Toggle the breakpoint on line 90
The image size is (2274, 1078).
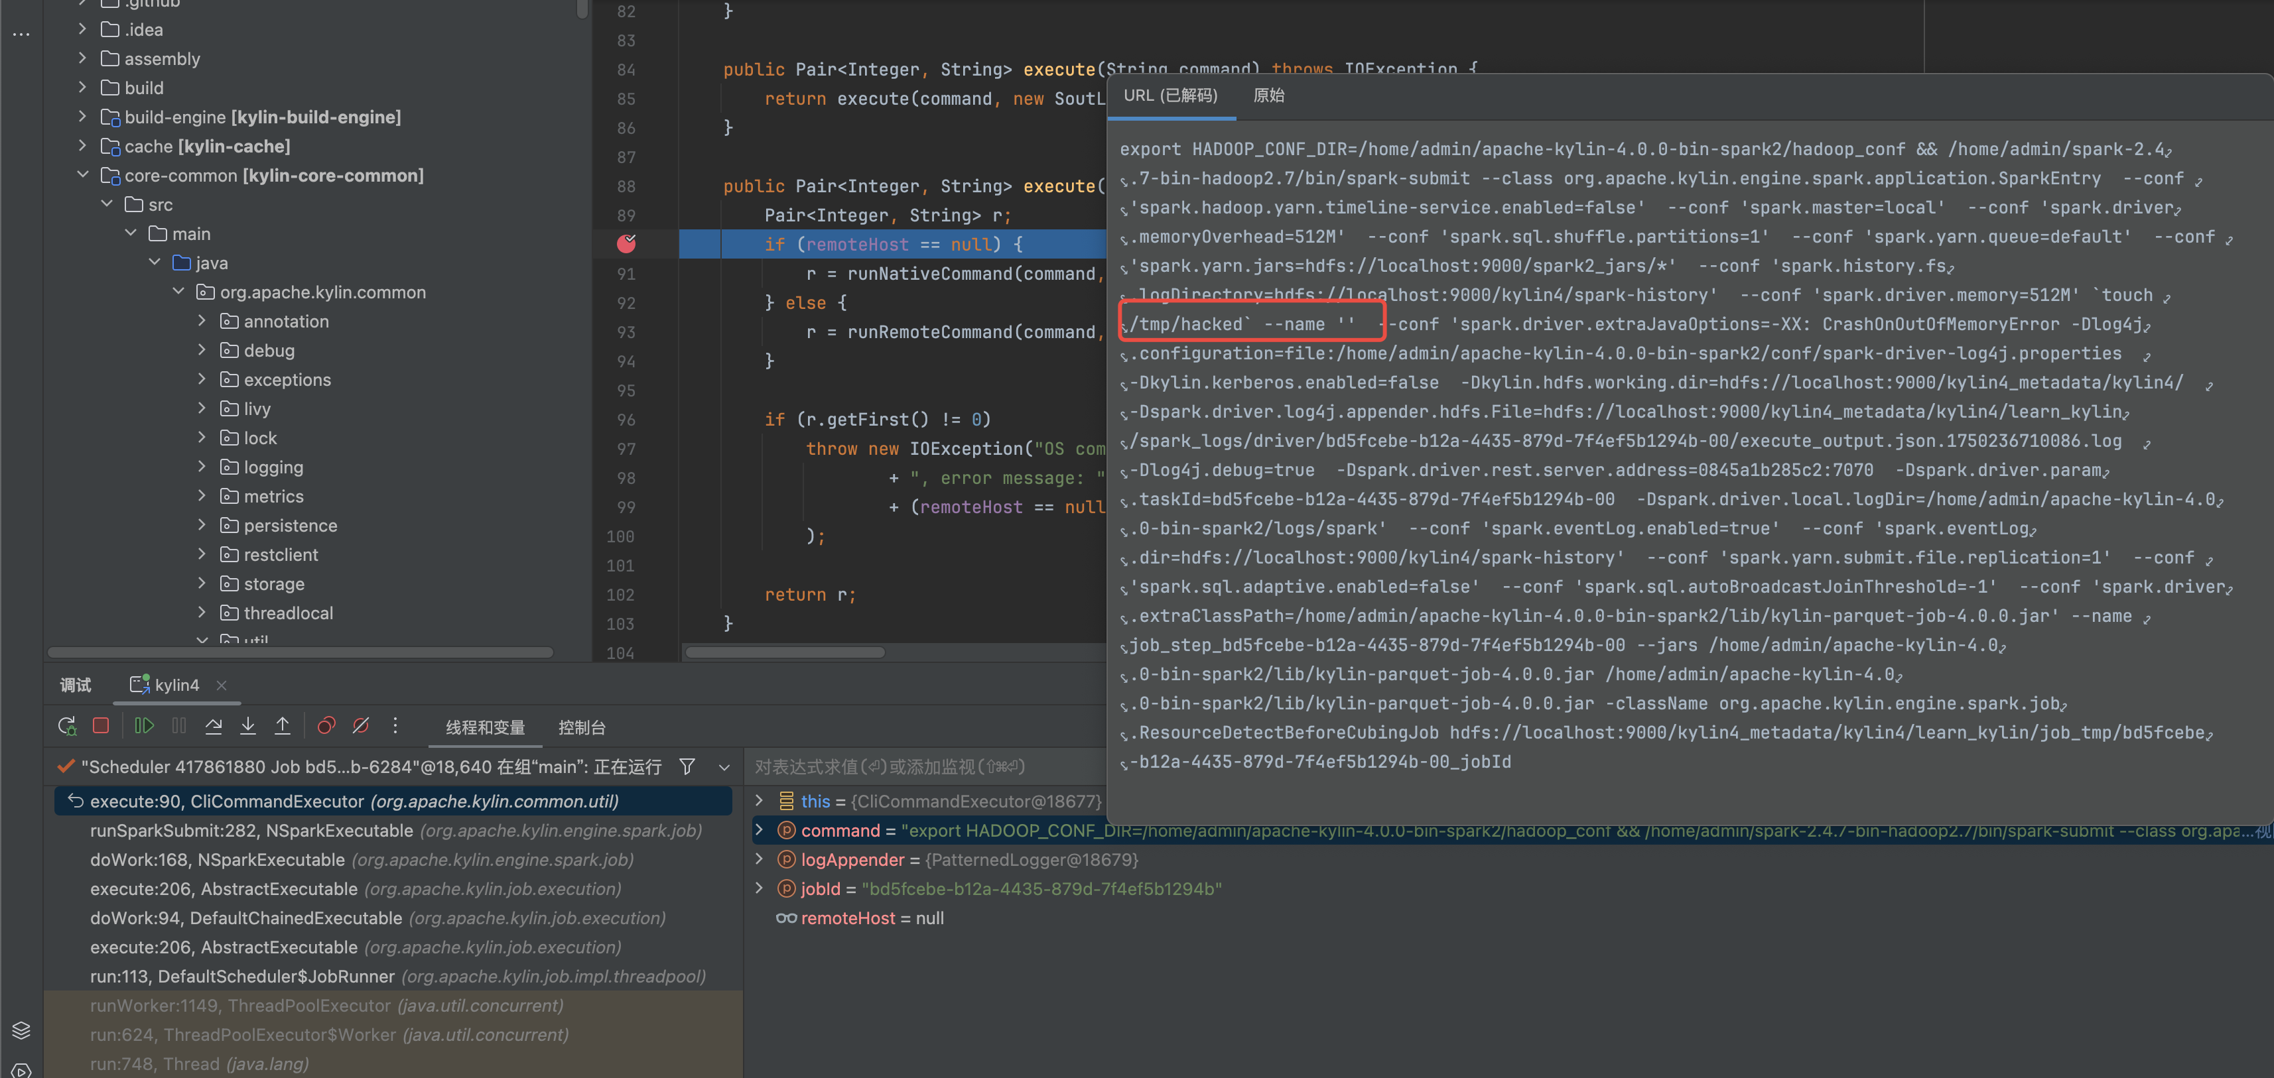click(x=626, y=243)
